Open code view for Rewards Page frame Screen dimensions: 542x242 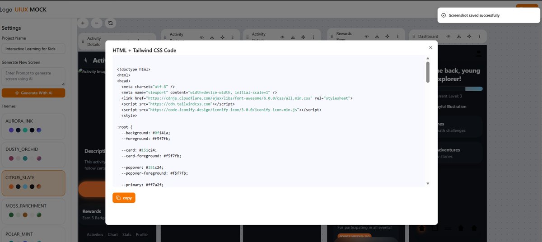pos(366,37)
